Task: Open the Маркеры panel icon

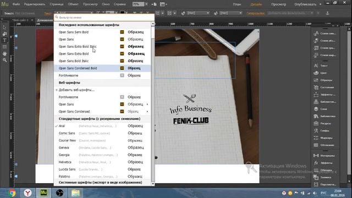Action: 316,138
